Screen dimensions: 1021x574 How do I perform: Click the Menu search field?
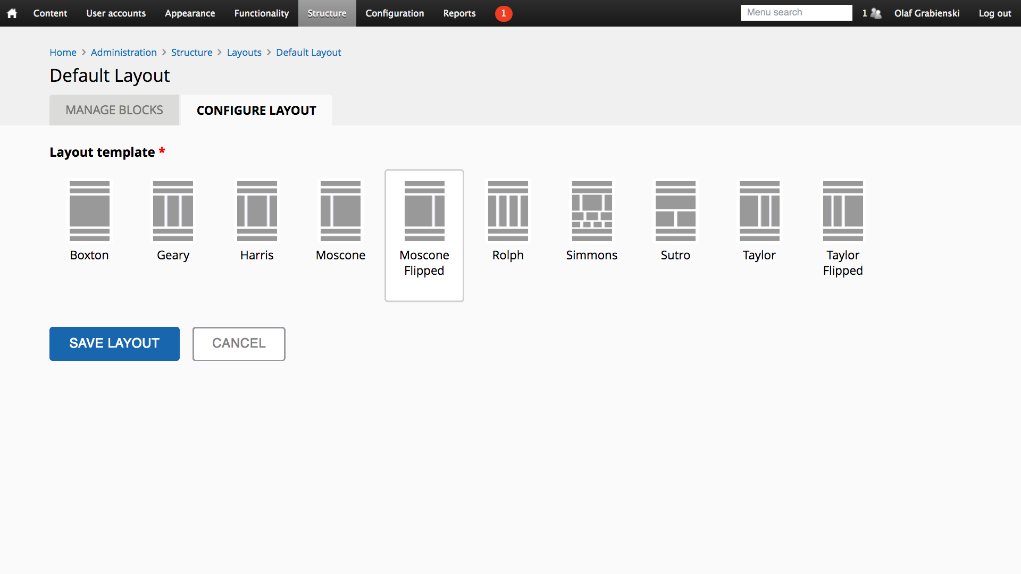click(796, 13)
